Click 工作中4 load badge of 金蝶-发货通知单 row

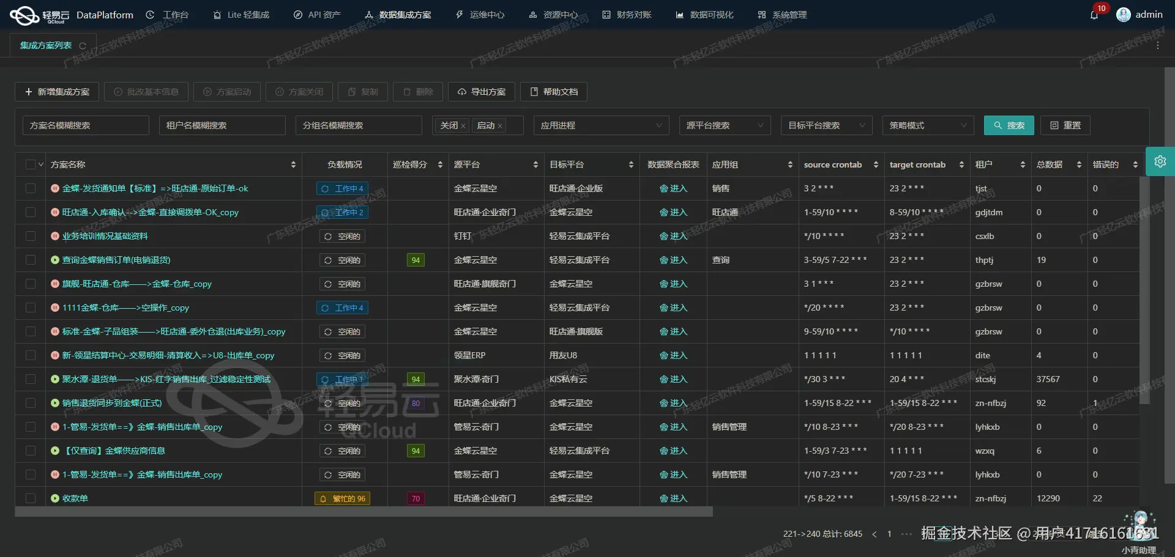point(342,188)
